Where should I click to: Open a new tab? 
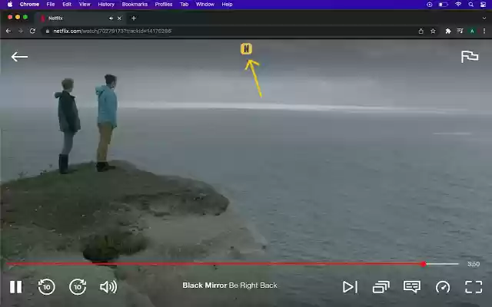134,18
